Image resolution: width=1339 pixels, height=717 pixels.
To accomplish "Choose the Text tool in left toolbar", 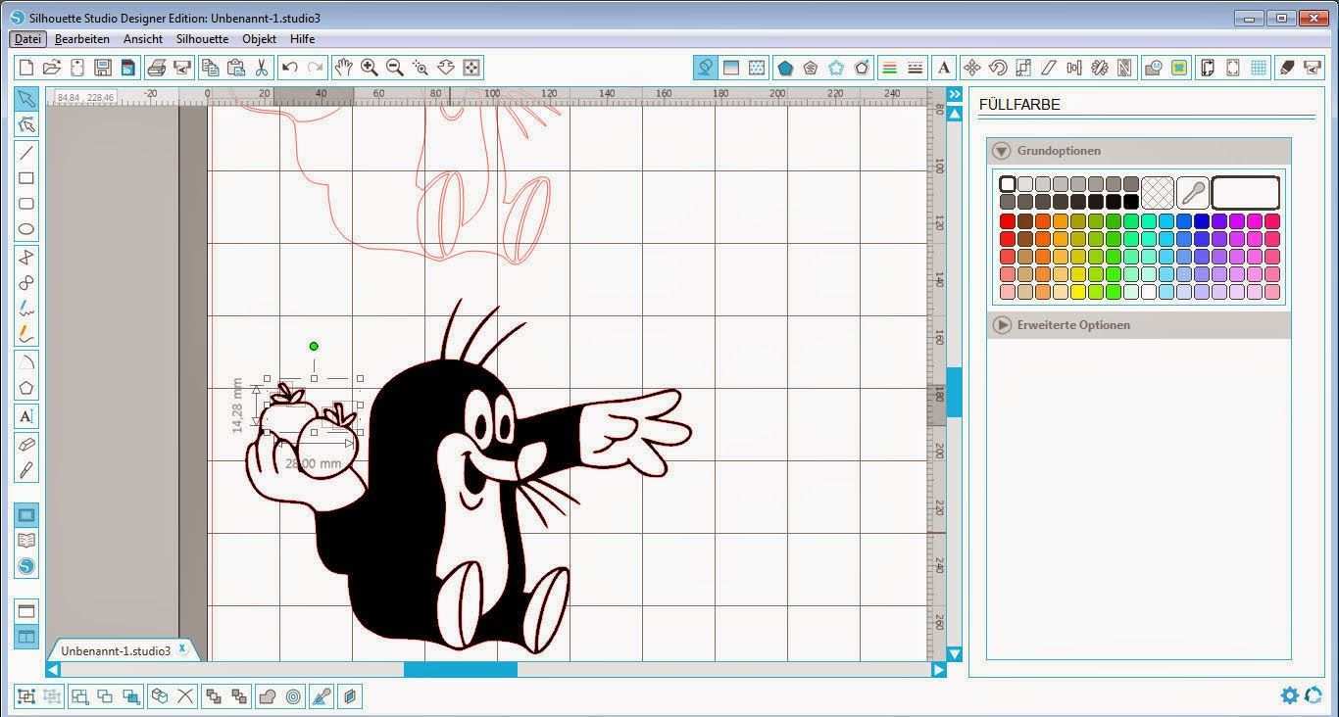I will coord(26,416).
